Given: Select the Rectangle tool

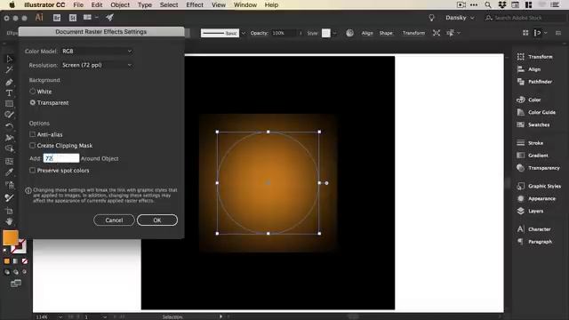Looking at the screenshot, I should [10, 104].
